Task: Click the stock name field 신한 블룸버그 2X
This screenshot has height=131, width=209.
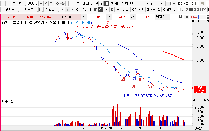Action: [83, 4]
